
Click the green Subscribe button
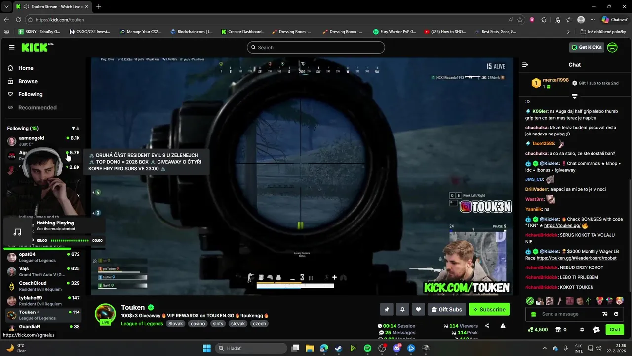tap(489, 309)
